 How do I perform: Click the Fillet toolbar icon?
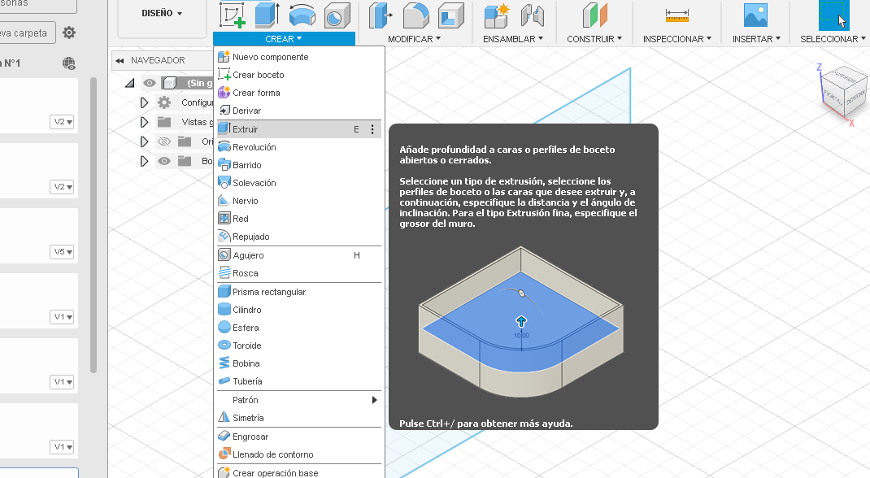coord(416,15)
